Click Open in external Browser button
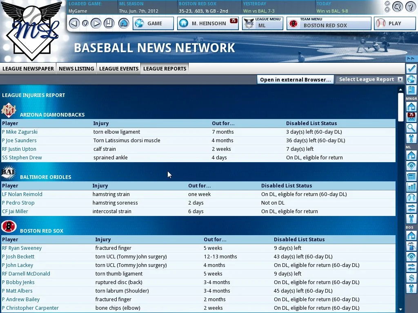This screenshot has height=313, width=418. (x=295, y=79)
